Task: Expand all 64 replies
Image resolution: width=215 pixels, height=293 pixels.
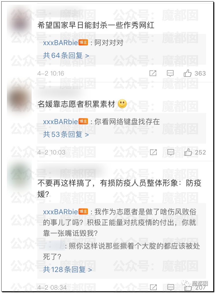Action: pyautogui.click(x=66, y=55)
